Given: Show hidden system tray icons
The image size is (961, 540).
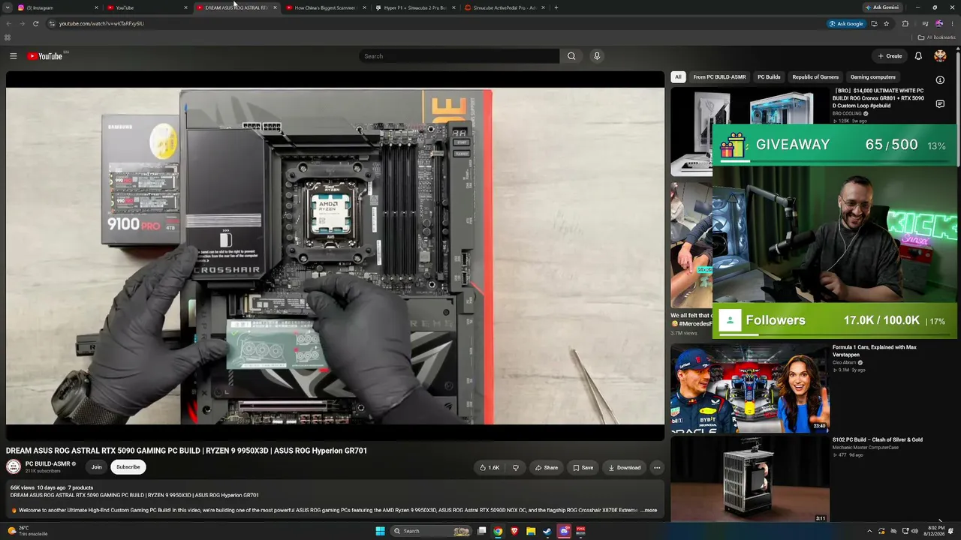Looking at the screenshot, I should coord(869,531).
